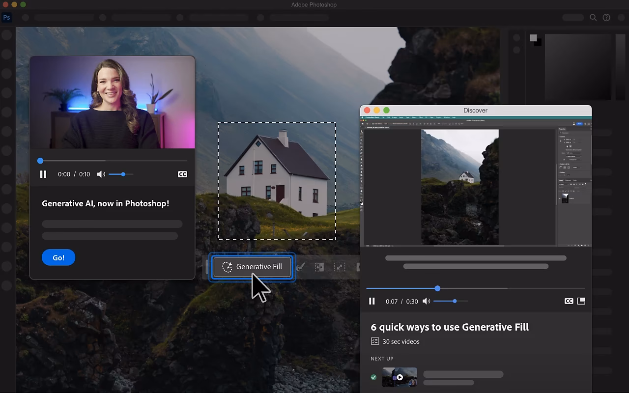Adjust the volume slider on the tutorial video

pos(122,174)
